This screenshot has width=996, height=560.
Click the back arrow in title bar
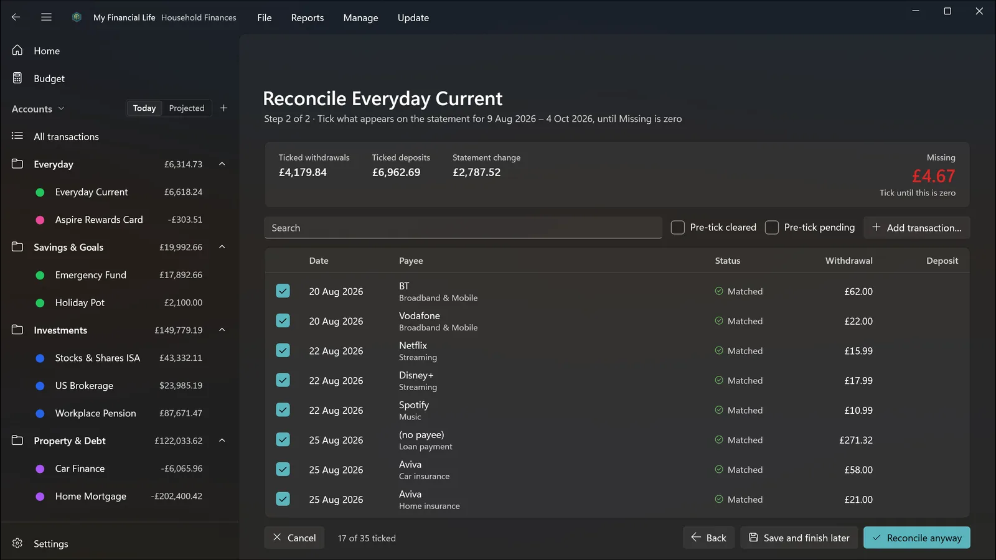click(16, 17)
